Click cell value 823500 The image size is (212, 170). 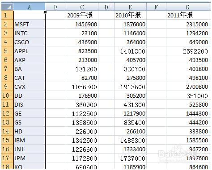[x=82, y=51]
